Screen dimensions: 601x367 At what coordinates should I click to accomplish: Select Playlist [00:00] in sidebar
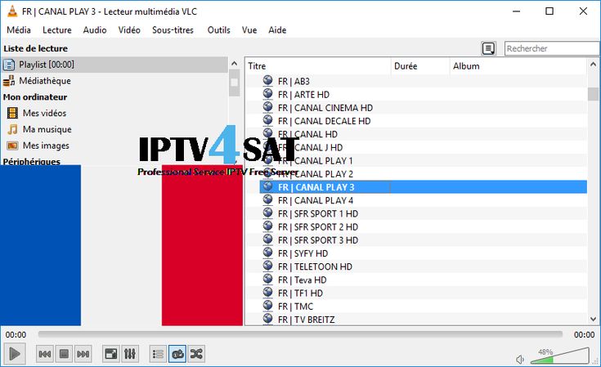(114, 65)
